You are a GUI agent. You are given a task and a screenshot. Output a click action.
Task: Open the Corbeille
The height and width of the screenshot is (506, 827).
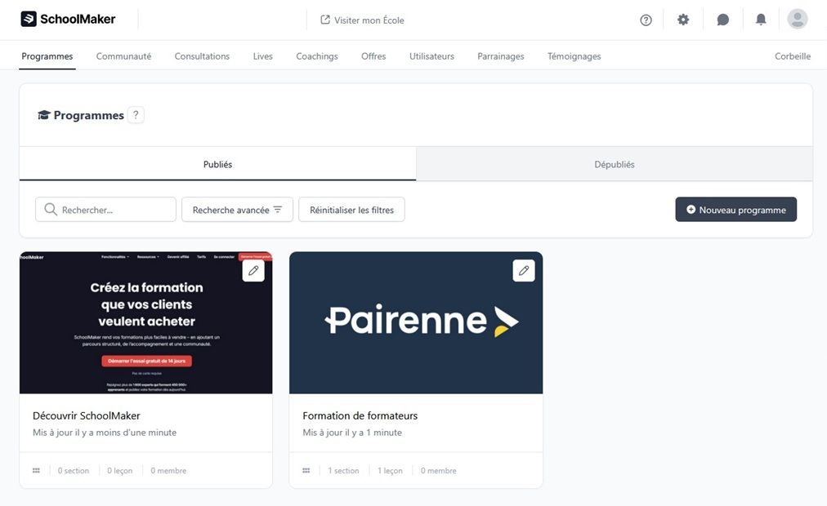pyautogui.click(x=793, y=55)
